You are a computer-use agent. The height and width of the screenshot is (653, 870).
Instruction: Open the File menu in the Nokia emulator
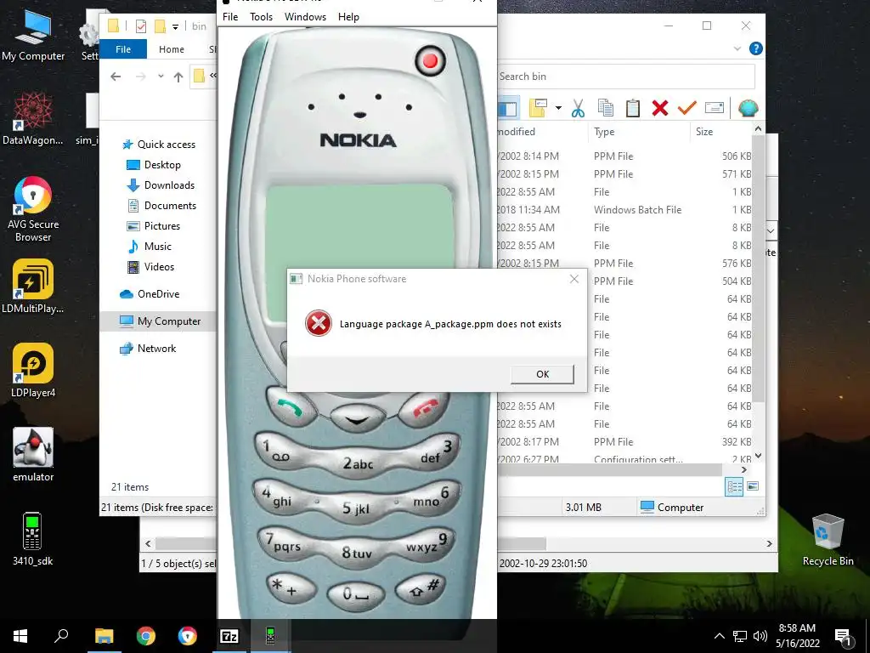[x=230, y=17]
